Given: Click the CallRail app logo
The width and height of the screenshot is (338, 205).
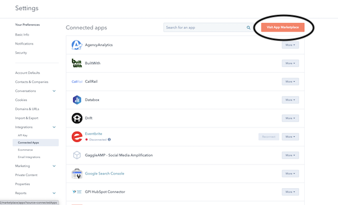Looking at the screenshot, I should (x=77, y=82).
